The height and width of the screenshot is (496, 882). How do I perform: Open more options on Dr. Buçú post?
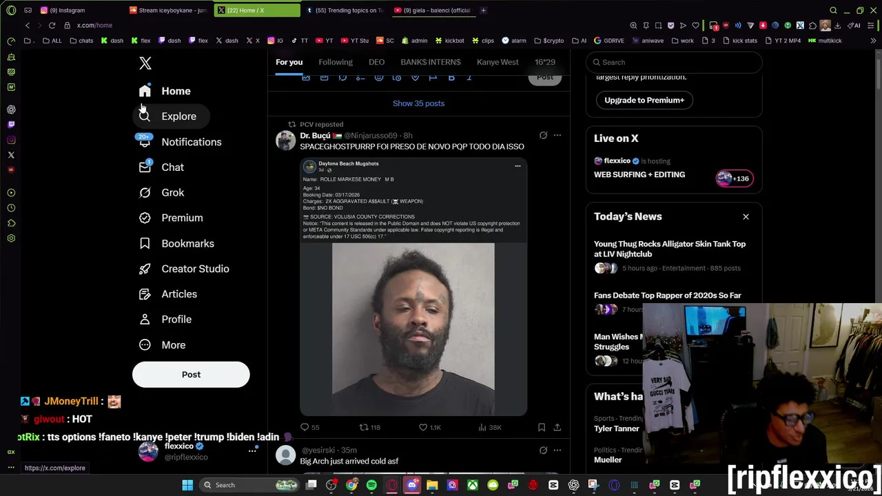[x=557, y=136]
